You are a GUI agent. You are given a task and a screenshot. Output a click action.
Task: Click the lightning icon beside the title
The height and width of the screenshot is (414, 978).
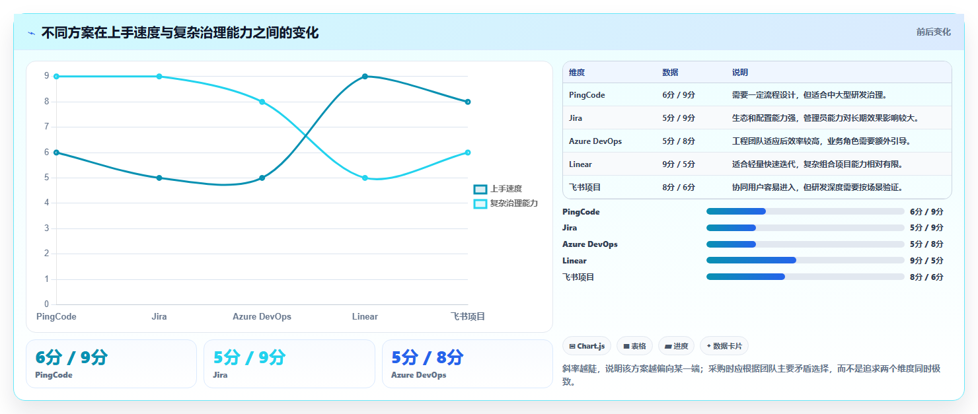31,32
